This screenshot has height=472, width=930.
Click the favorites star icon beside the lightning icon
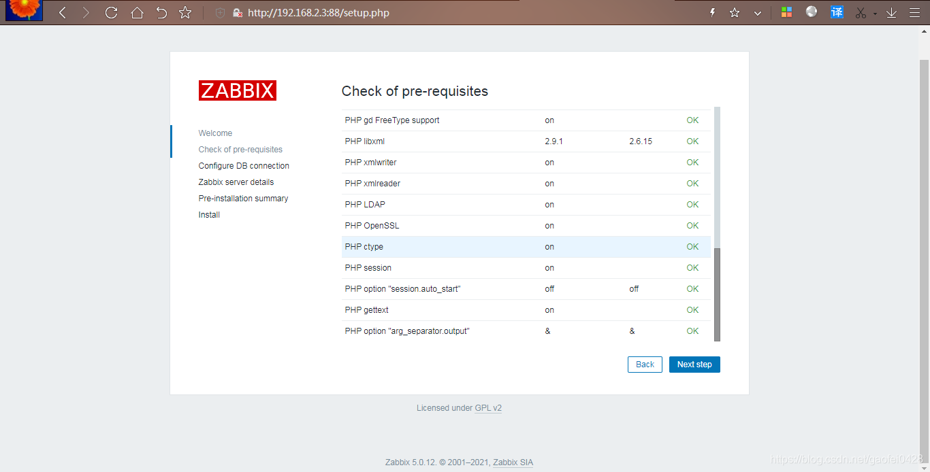[x=735, y=12]
